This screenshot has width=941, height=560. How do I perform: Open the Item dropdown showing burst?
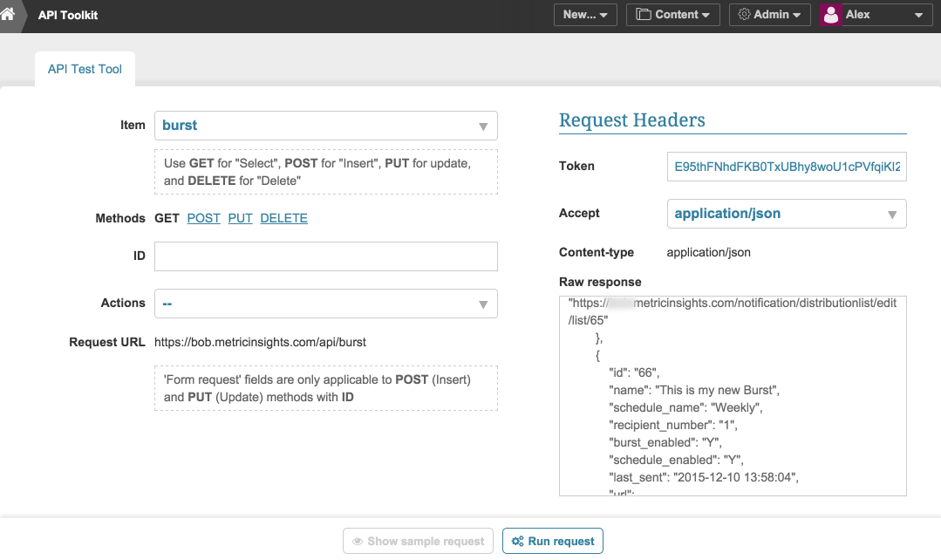pyautogui.click(x=325, y=126)
